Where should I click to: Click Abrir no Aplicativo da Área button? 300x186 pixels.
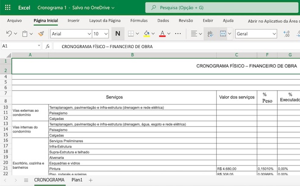[273, 21]
